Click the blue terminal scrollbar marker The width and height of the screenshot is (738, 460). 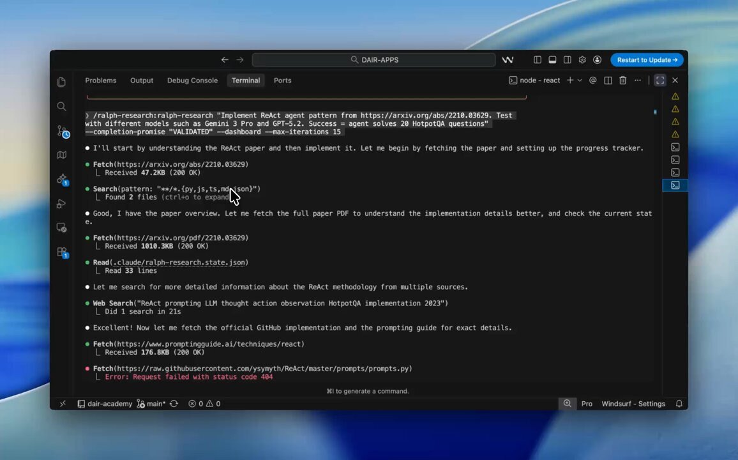(x=655, y=112)
